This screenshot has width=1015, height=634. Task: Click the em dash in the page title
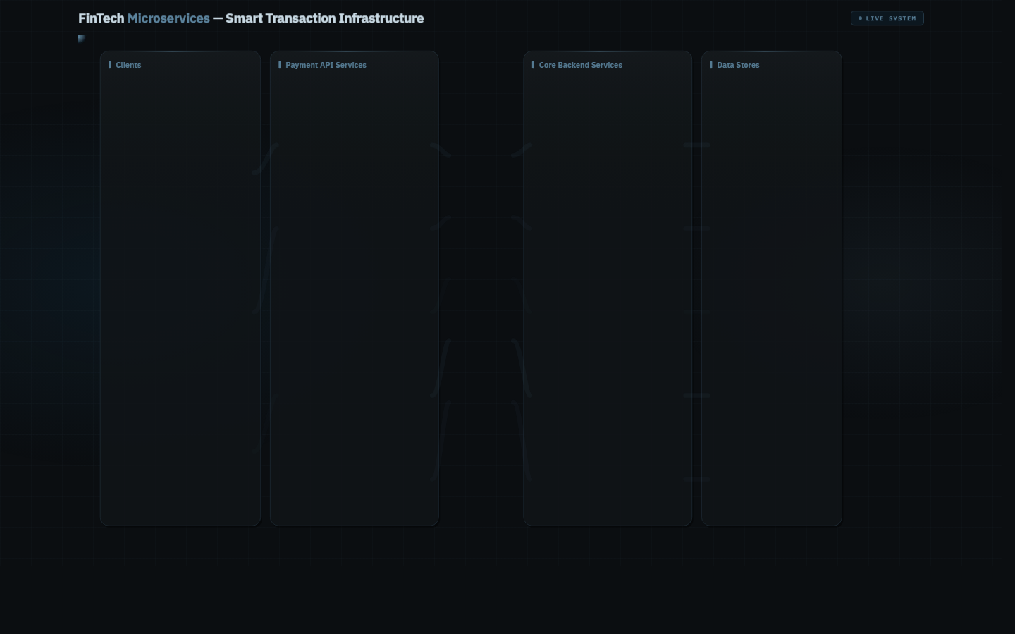(218, 18)
